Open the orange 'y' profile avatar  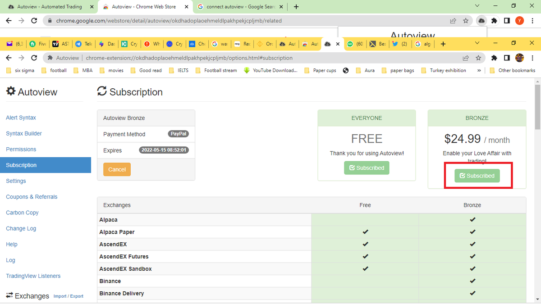(x=519, y=21)
